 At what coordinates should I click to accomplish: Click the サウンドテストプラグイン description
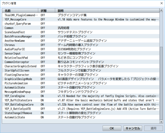coord(75,32)
